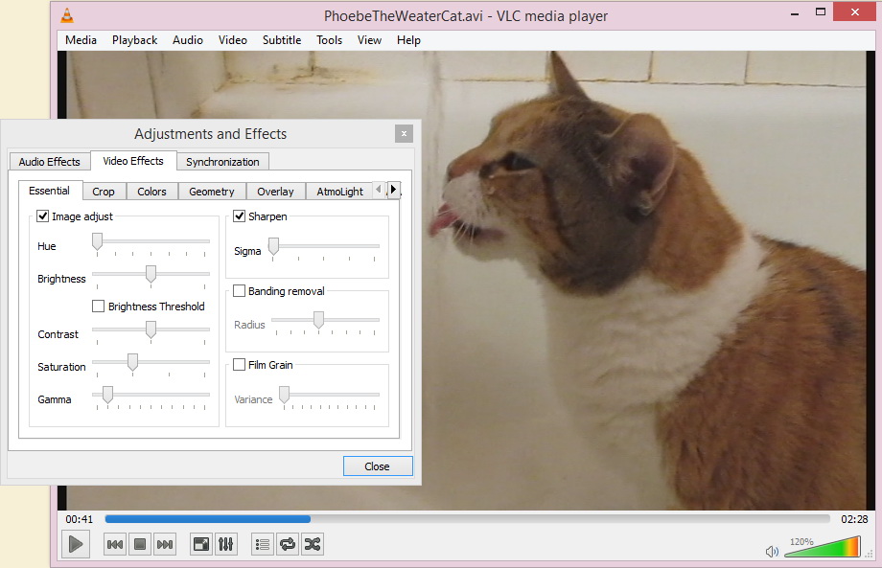
Task: Open the Help menu
Action: pyautogui.click(x=408, y=40)
